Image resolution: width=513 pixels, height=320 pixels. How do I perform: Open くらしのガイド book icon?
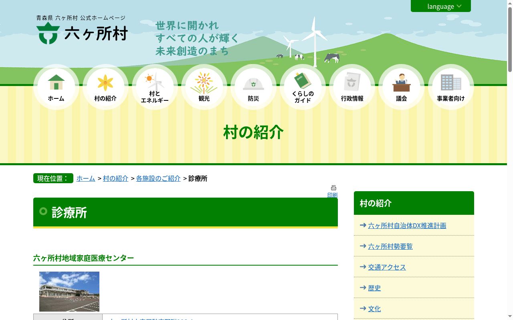[303, 87]
